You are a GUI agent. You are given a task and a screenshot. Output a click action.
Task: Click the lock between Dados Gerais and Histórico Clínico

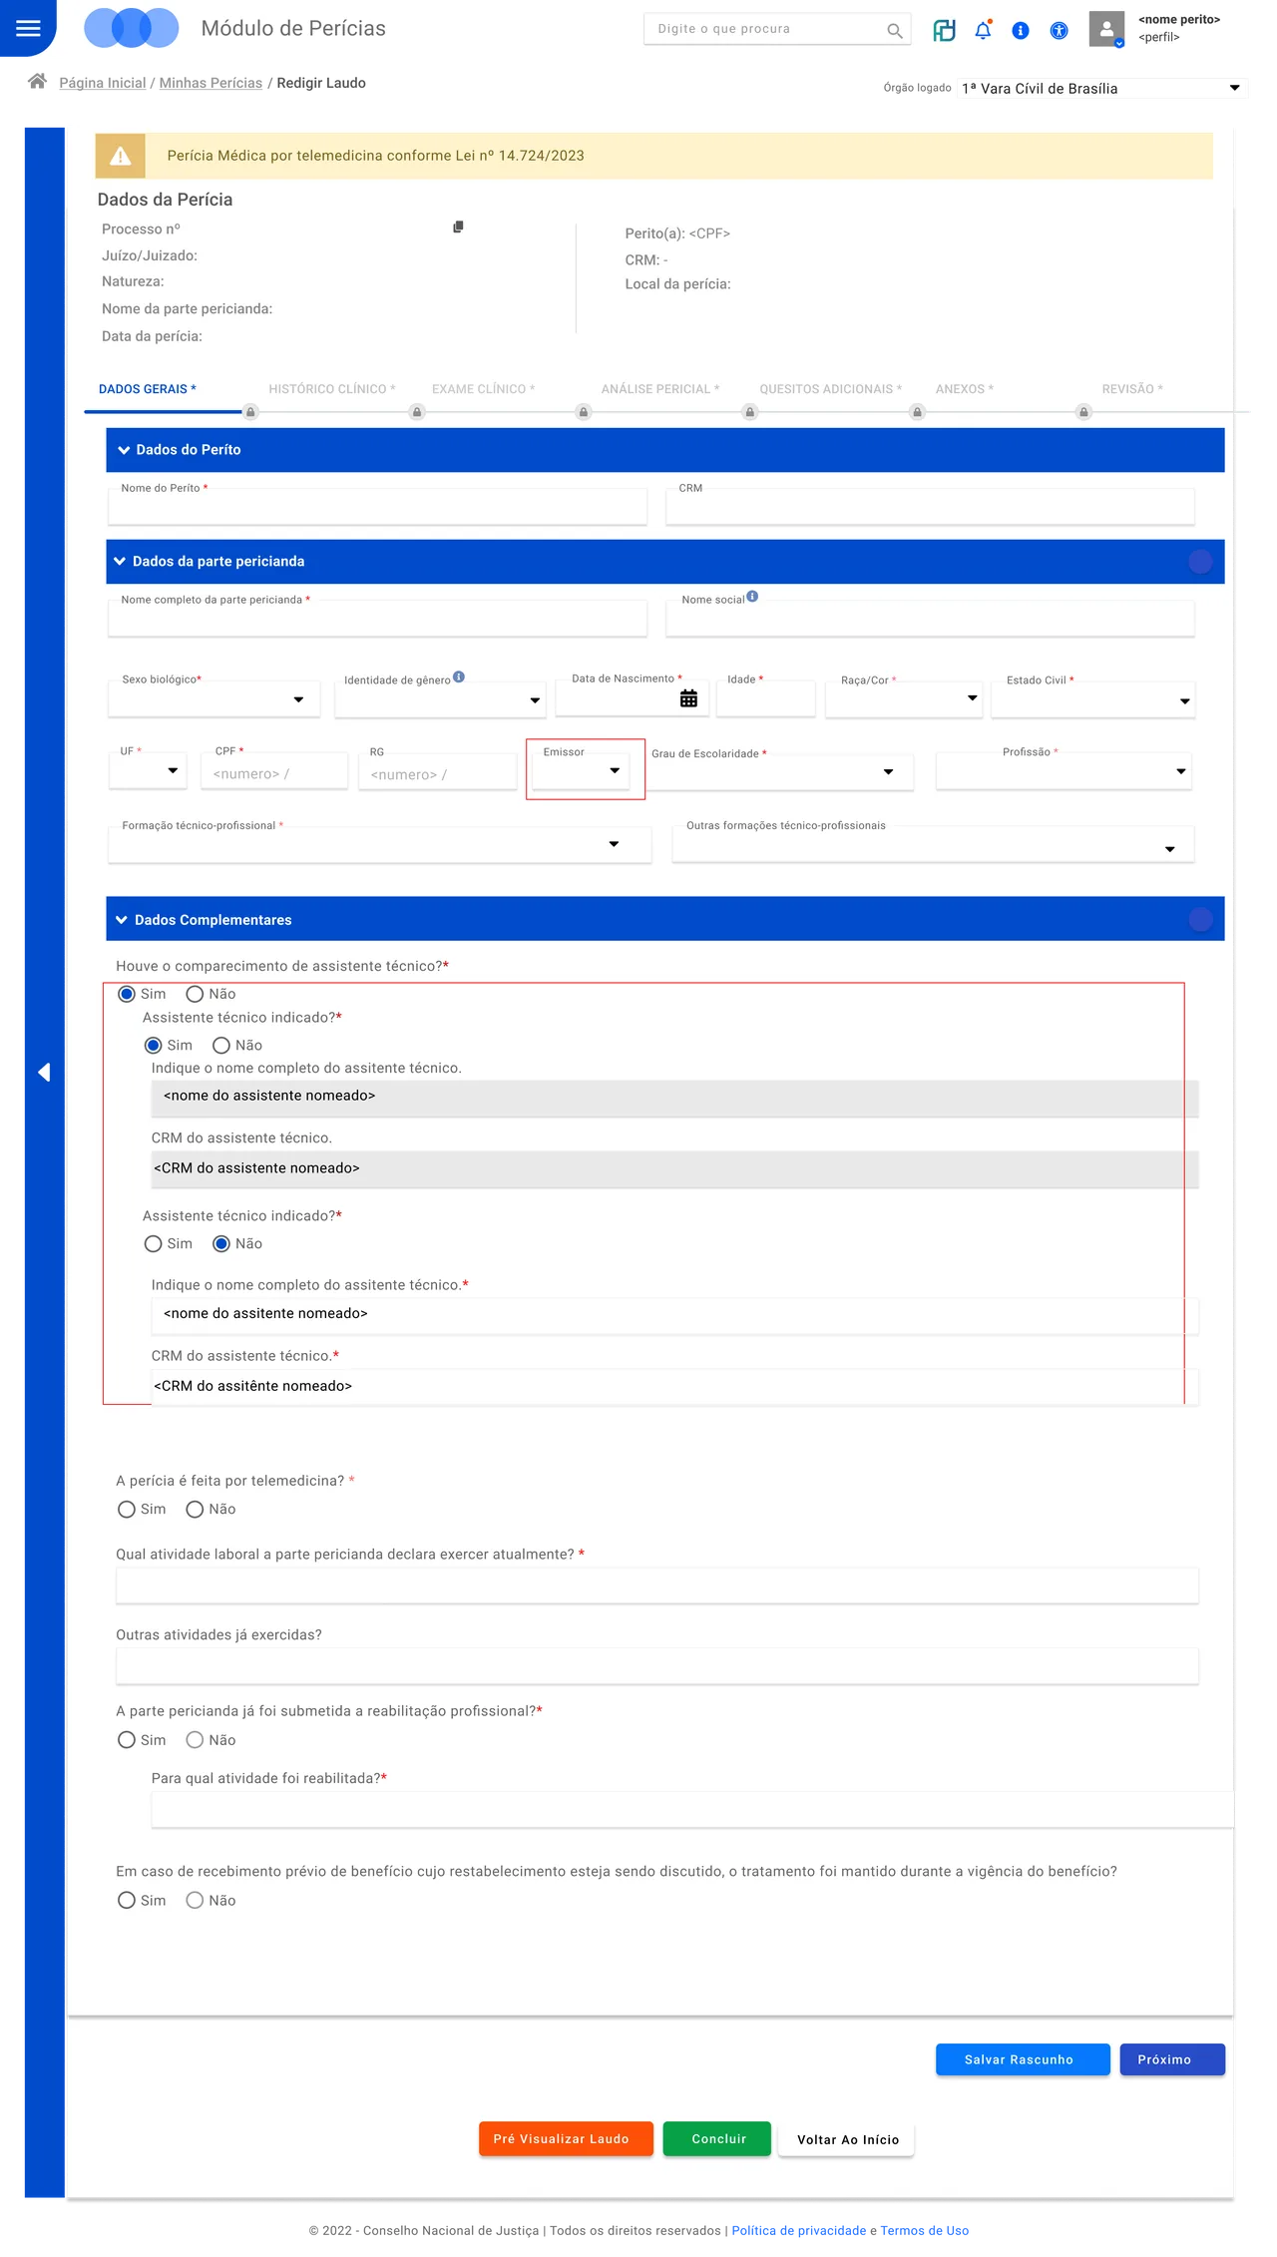[x=250, y=412]
